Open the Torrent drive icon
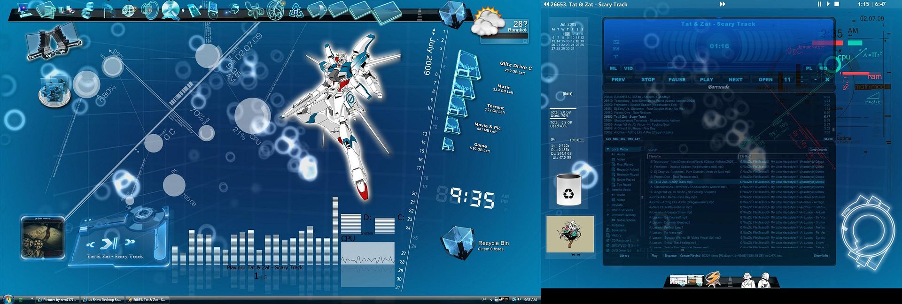The width and height of the screenshot is (902, 304). [458, 106]
